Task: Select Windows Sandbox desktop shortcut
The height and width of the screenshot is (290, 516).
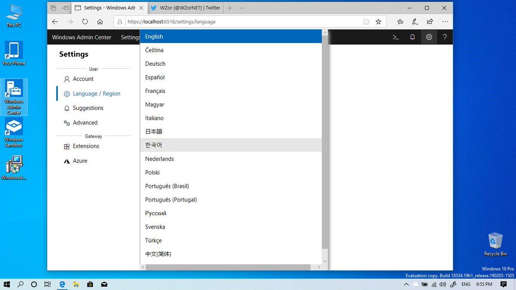Action: pyautogui.click(x=14, y=132)
